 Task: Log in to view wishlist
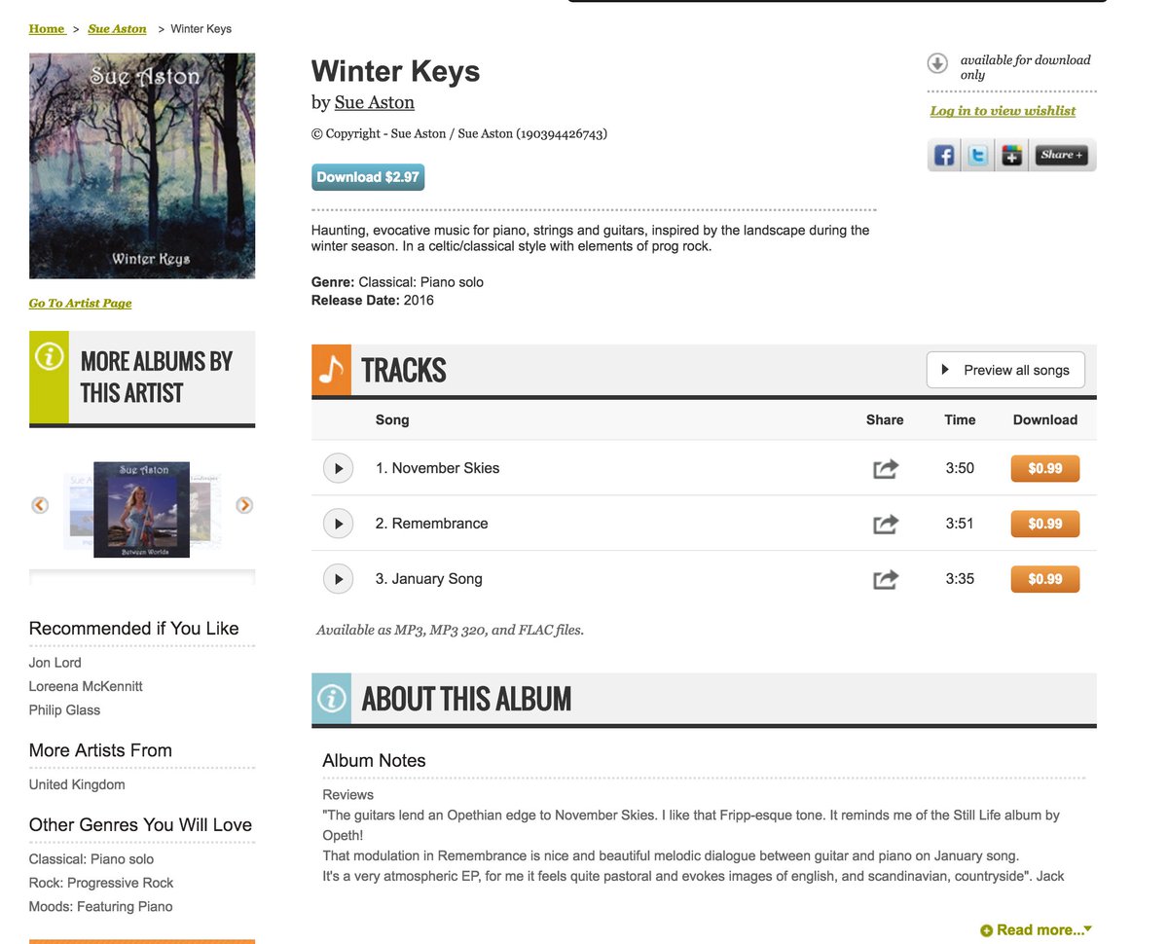tap(1003, 111)
